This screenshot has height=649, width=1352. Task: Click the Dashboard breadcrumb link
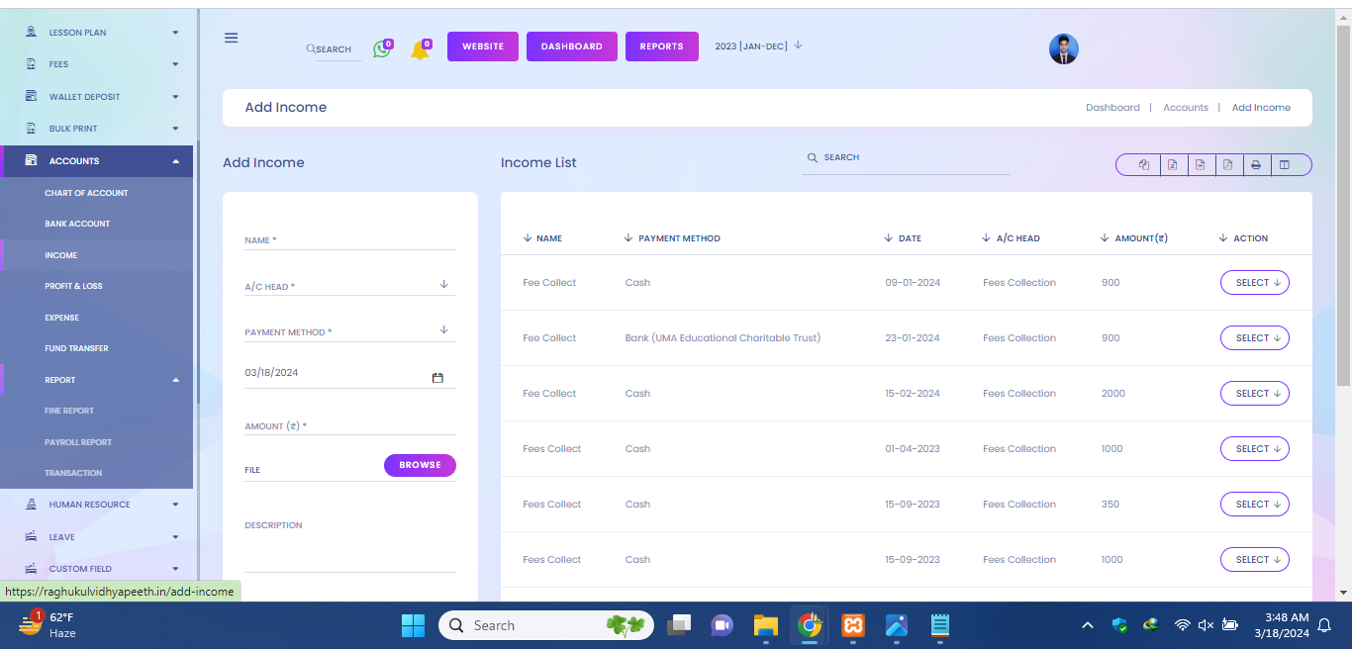click(1112, 108)
